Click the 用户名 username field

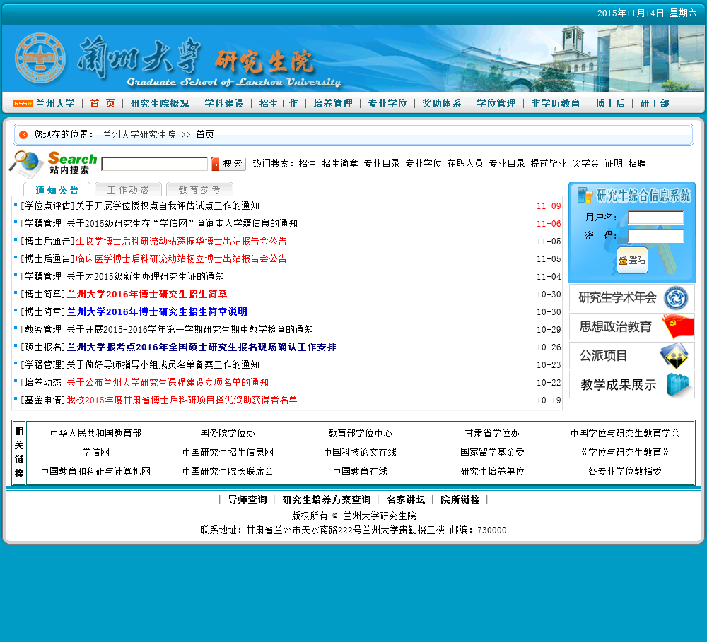pyautogui.click(x=656, y=217)
